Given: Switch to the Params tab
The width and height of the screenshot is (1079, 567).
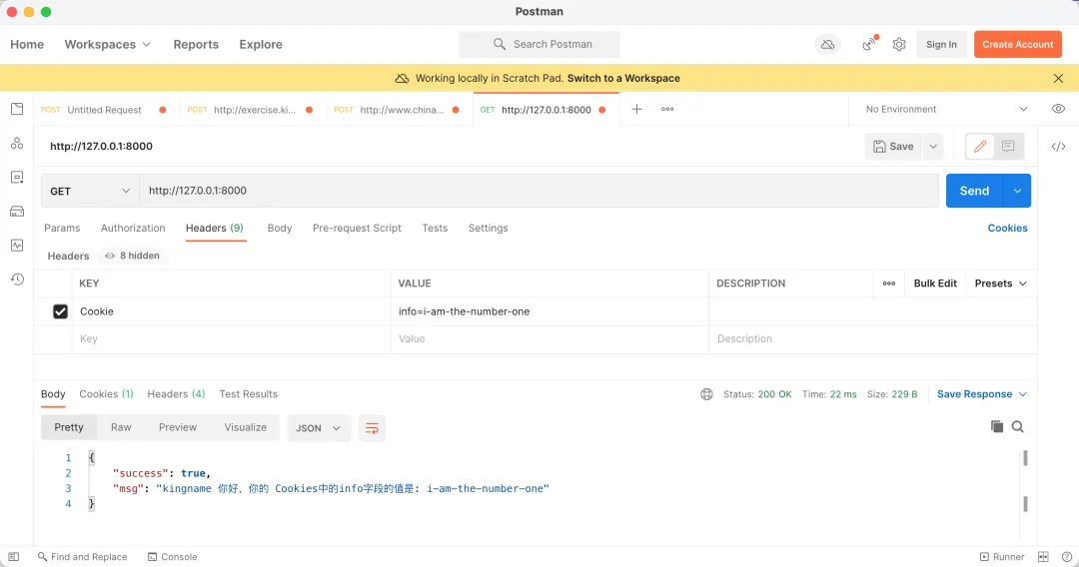Looking at the screenshot, I should coord(62,229).
